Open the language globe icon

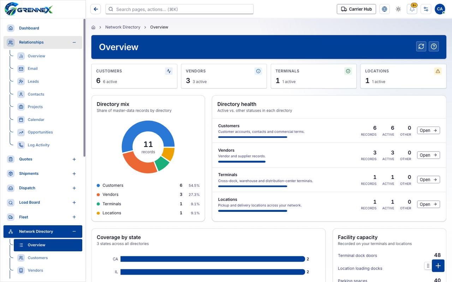(x=385, y=9)
